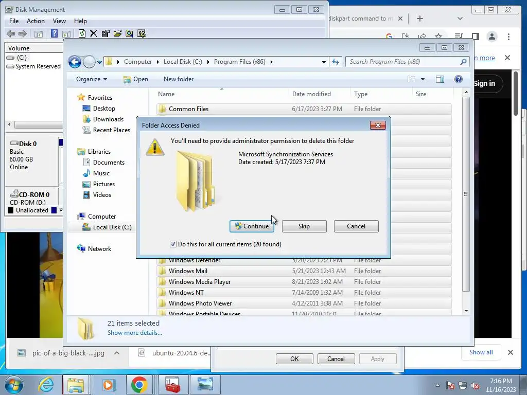Expand breadcrumb arrow after Program Files (x86)
Screen dimensions: 527x395
coord(271,62)
